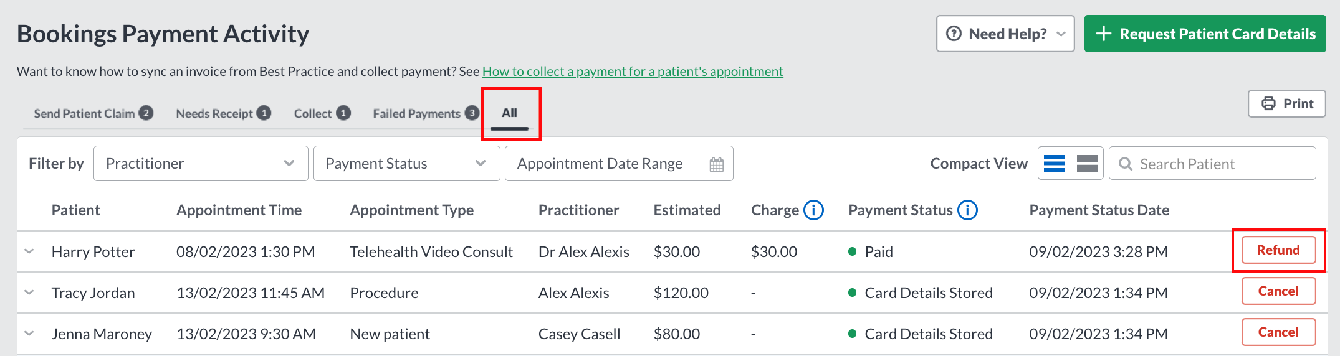Click the Payment Status column info icon
Viewport: 1340px width, 356px height.
(967, 210)
